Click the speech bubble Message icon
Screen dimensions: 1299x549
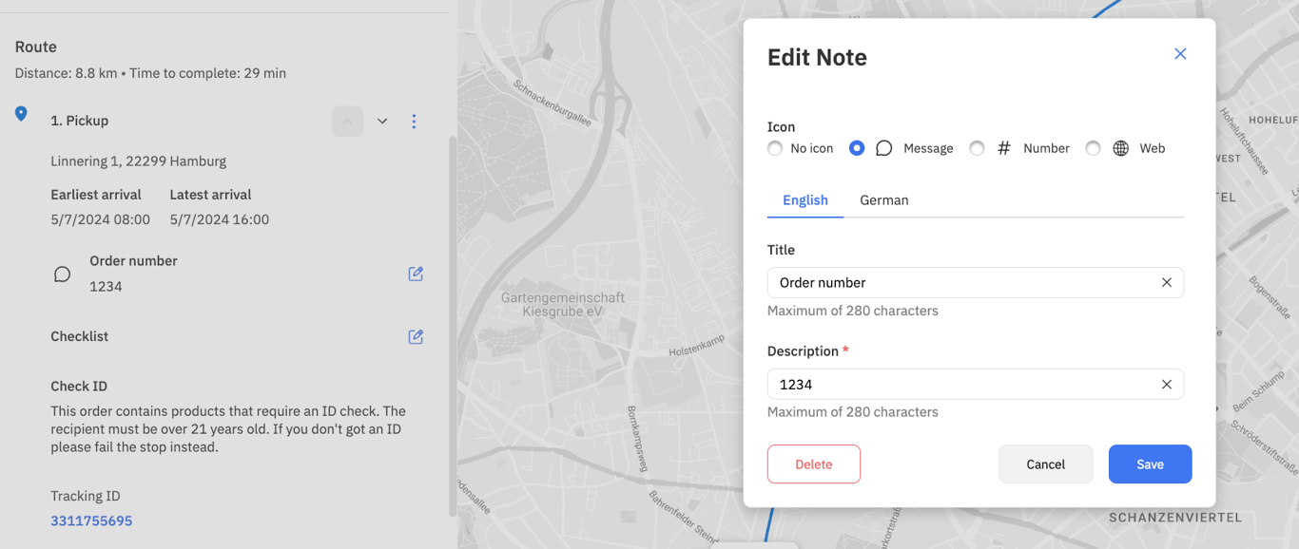pyautogui.click(x=883, y=148)
